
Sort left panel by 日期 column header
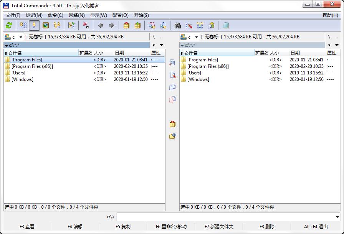tap(132, 53)
